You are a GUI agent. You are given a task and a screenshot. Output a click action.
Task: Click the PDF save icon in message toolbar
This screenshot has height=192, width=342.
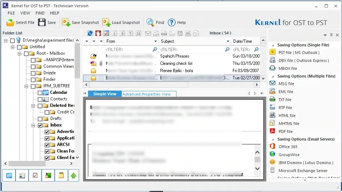click(x=180, y=33)
